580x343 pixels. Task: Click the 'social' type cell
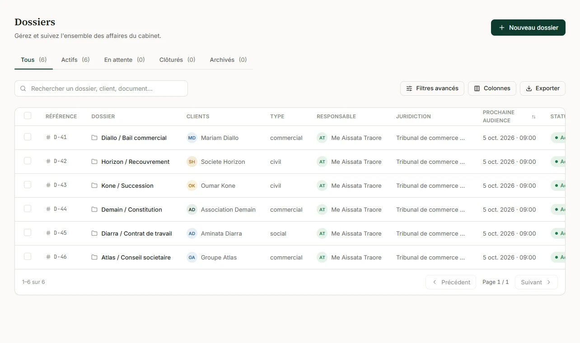click(x=278, y=233)
